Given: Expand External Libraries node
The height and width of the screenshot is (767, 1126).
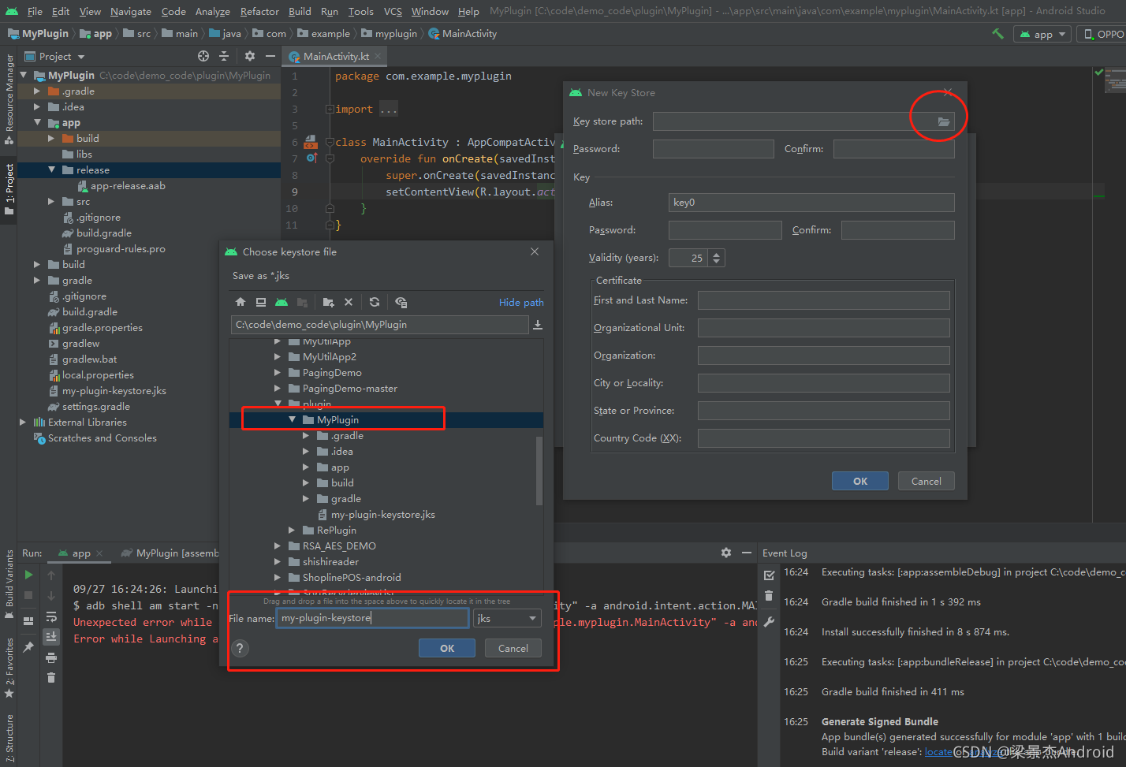Looking at the screenshot, I should (23, 422).
